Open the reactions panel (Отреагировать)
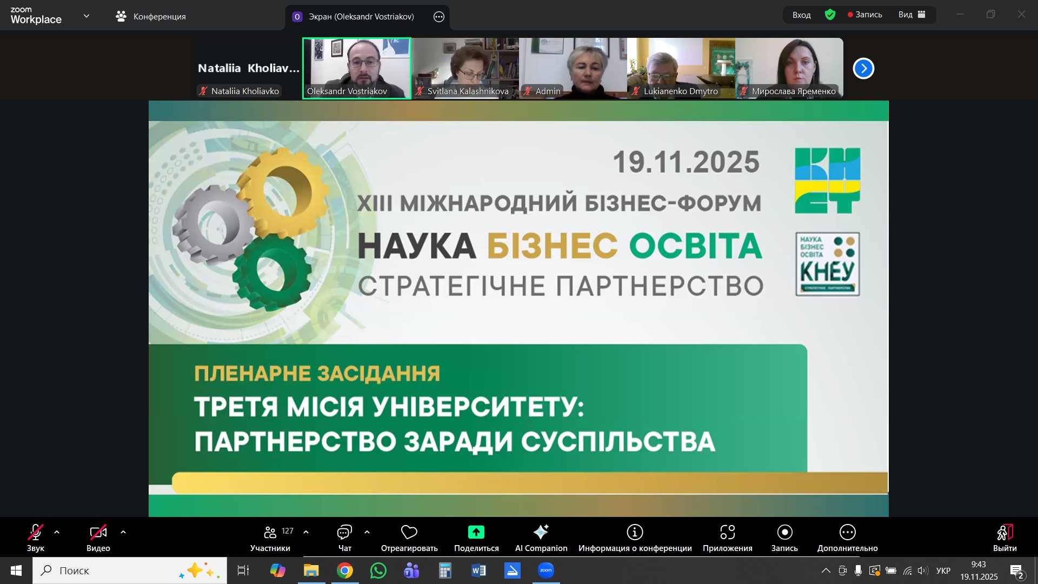Screen dimensions: 1038x584 [x=409, y=537]
